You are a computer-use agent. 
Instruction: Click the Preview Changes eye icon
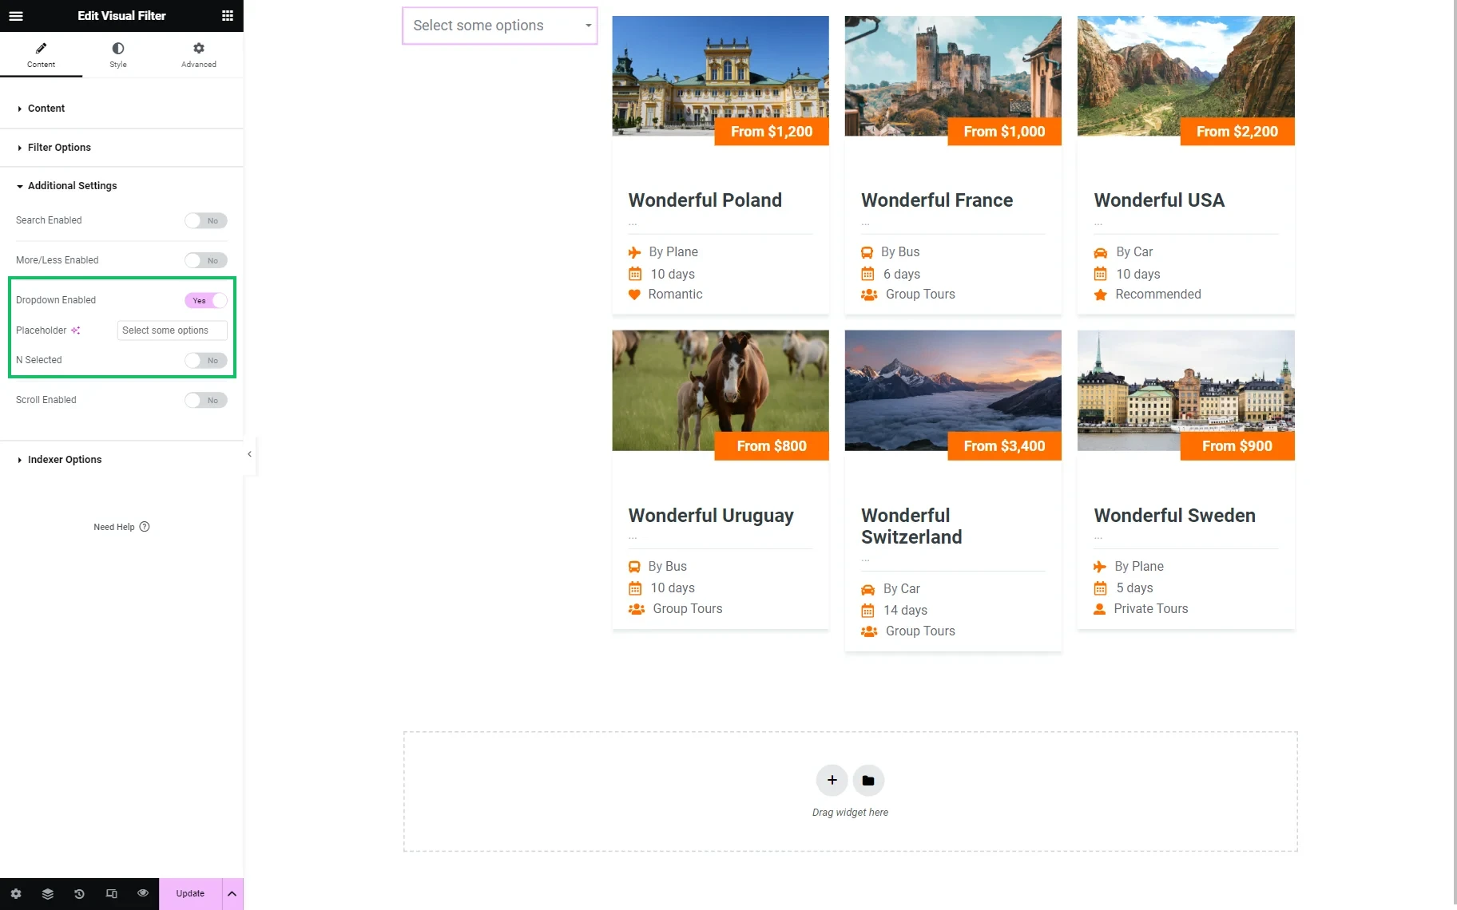coord(143,893)
